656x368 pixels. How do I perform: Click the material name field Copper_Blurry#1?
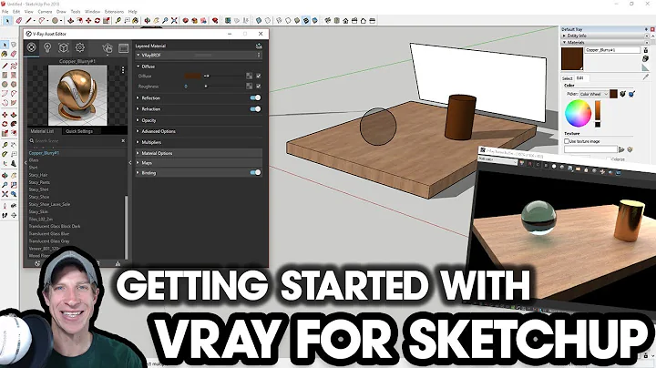tap(612, 50)
